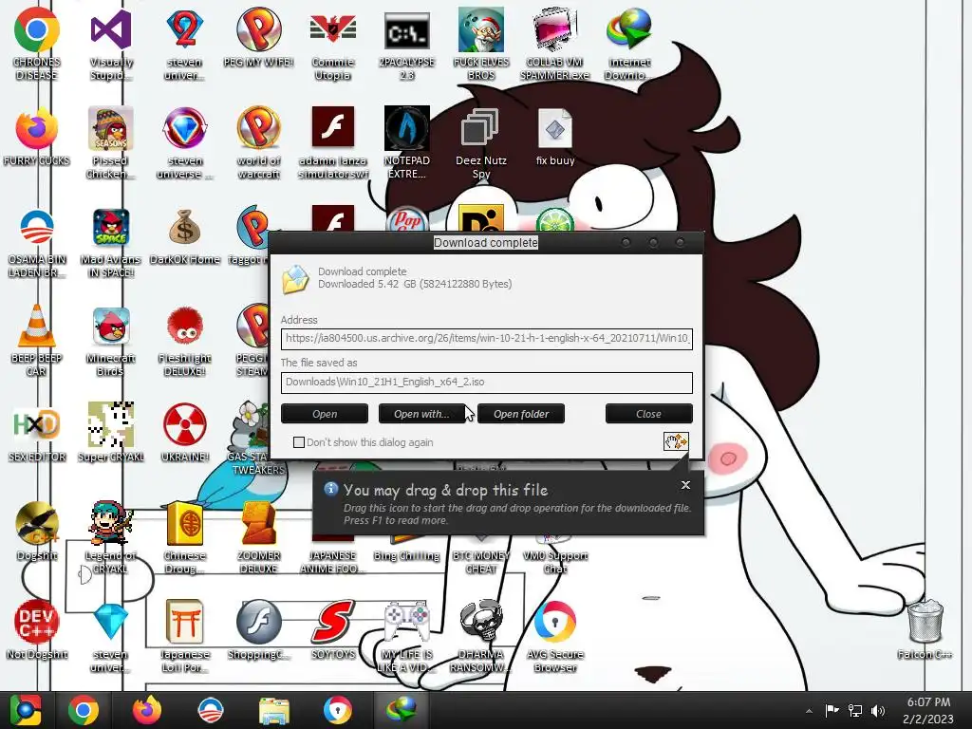
Task: Select the Visual Studio desktop icon
Action: [x=111, y=45]
